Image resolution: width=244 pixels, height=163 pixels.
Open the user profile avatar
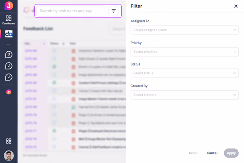pos(9,156)
